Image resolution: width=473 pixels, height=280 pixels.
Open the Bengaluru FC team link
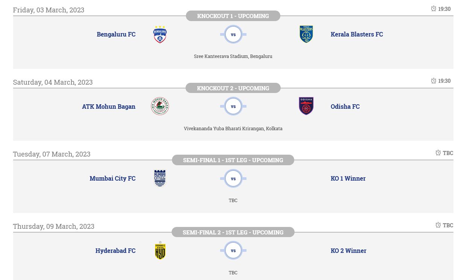click(x=116, y=34)
